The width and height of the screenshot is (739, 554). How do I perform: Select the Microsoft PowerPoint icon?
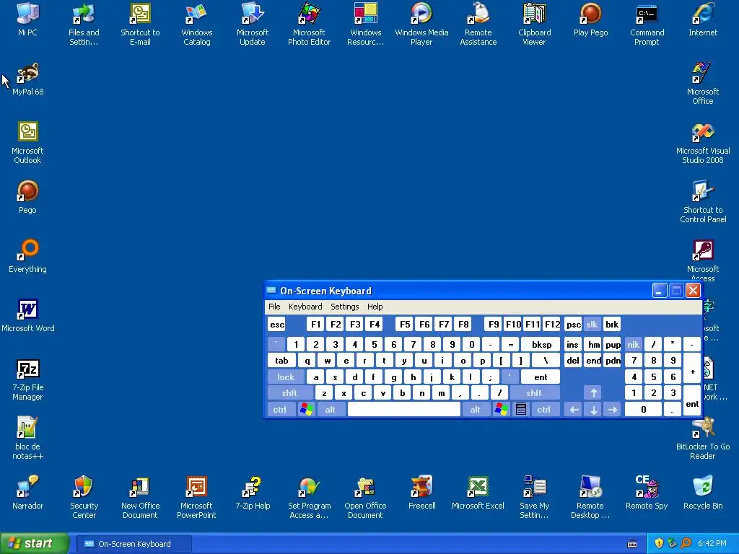[196, 497]
